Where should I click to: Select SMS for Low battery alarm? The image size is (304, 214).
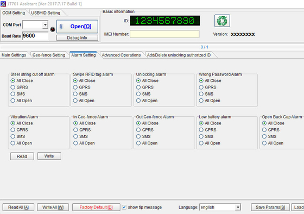(201, 136)
